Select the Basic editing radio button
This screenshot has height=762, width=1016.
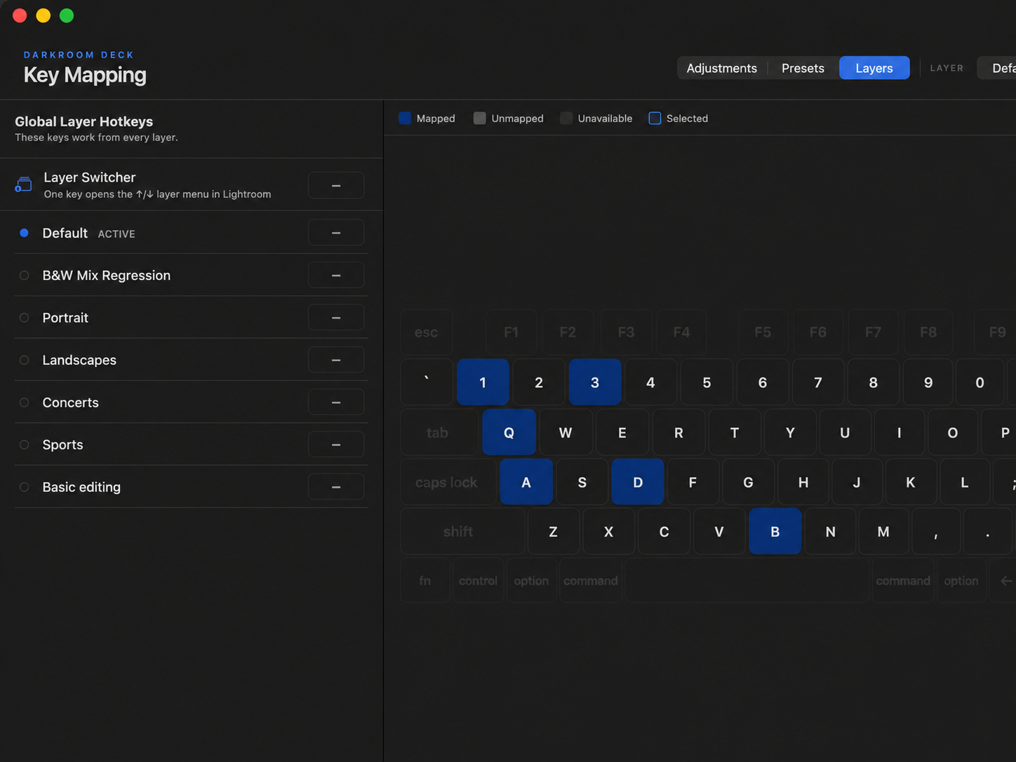[x=24, y=487]
